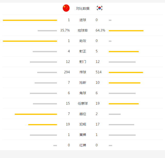This screenshot has height=158, width=165.
Task: Click the 抢断 stat label
Action: tap(82, 83)
